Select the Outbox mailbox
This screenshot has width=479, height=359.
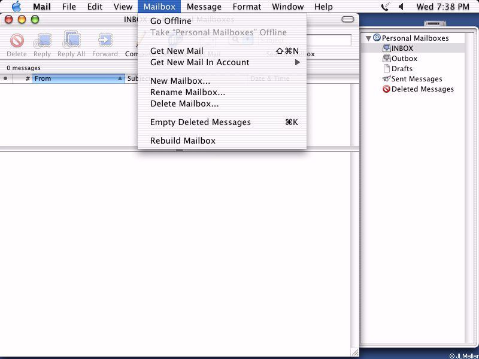pos(400,58)
